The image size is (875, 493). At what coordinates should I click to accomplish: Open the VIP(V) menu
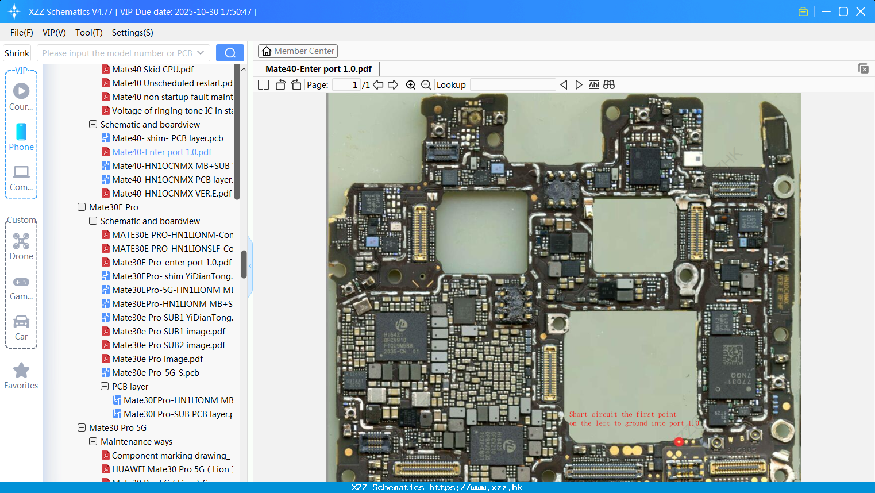tap(54, 33)
